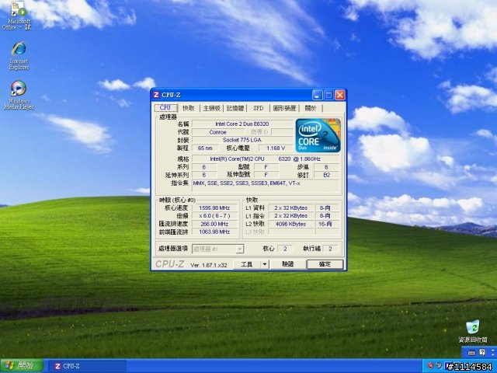Select the CPU-Z taskbar button
This screenshot has height=373, width=497.
(x=87, y=366)
